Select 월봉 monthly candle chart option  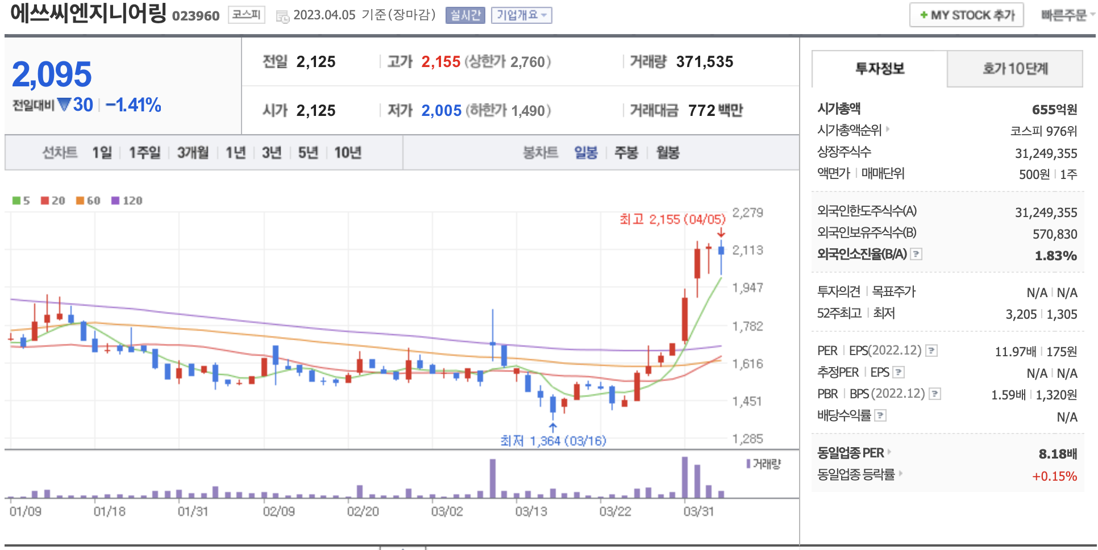click(667, 152)
